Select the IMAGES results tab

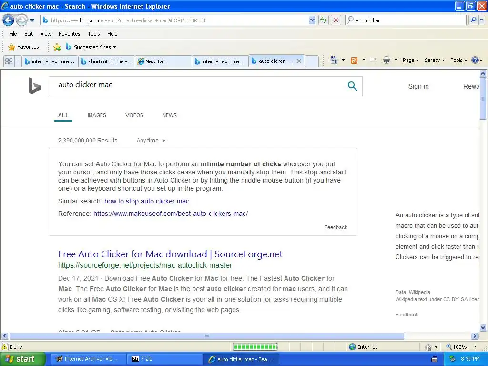pos(97,115)
